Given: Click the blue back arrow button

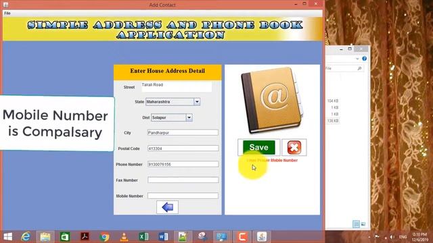Looking at the screenshot, I should coord(167,207).
